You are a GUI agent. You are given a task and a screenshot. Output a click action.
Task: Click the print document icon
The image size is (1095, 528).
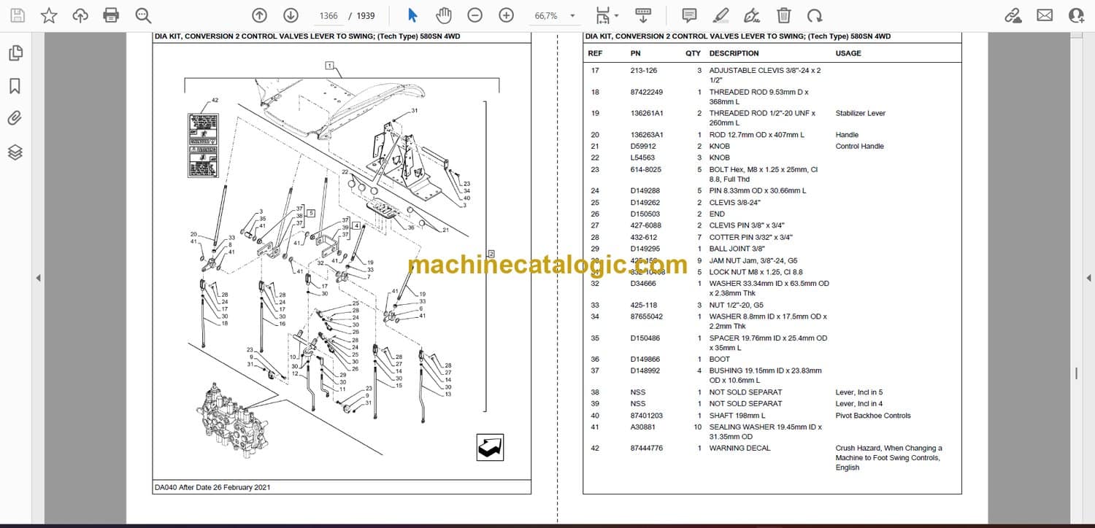pyautogui.click(x=111, y=15)
